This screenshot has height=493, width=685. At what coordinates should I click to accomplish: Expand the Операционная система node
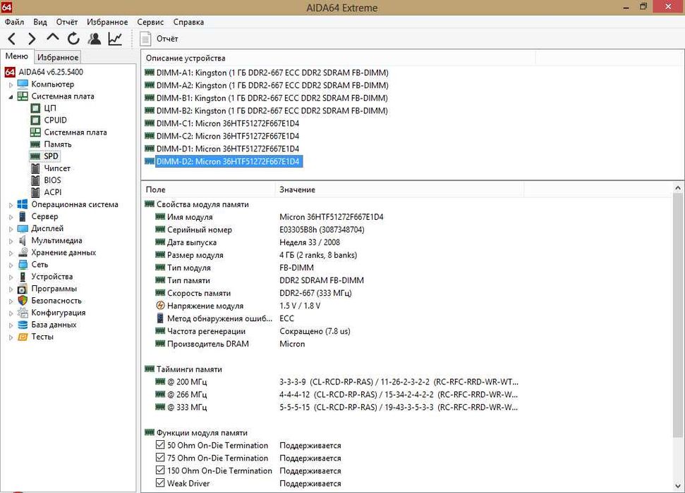tap(11, 205)
